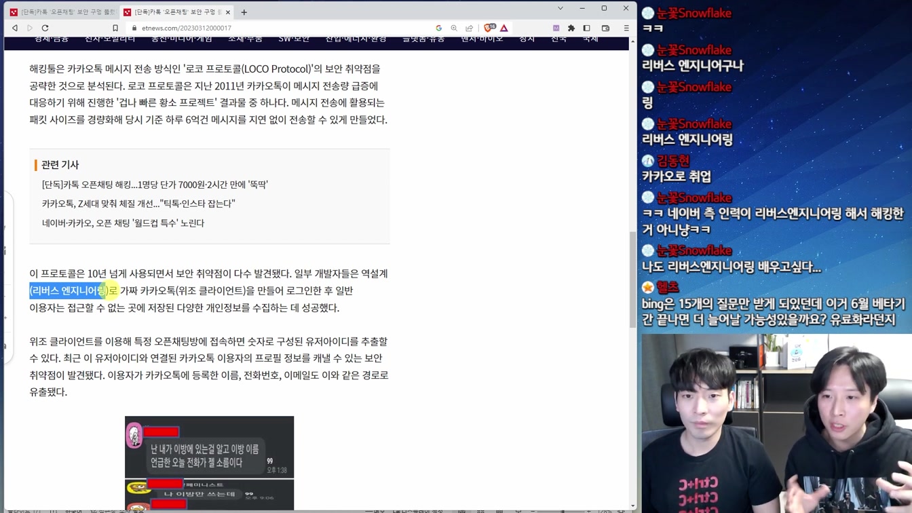Open related article 네이버·카카오, 오픈 채팅 월드컵 특수
This screenshot has width=912, height=513.
123,223
